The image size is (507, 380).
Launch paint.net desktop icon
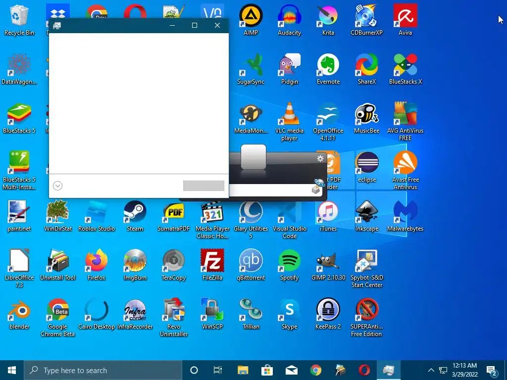tap(19, 216)
